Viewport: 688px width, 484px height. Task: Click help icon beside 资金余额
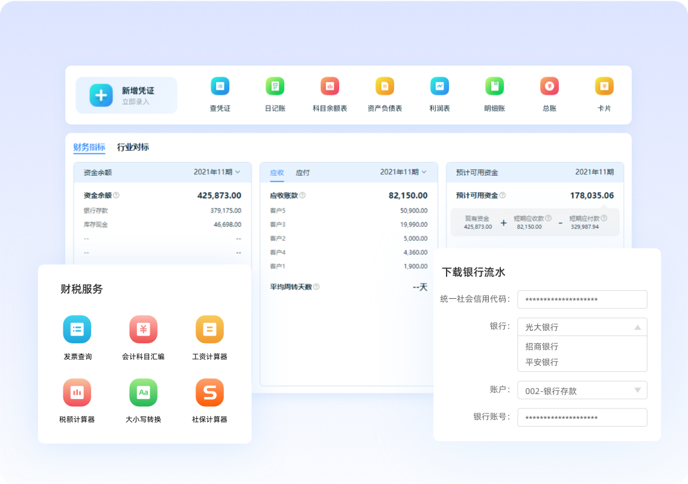click(x=116, y=196)
